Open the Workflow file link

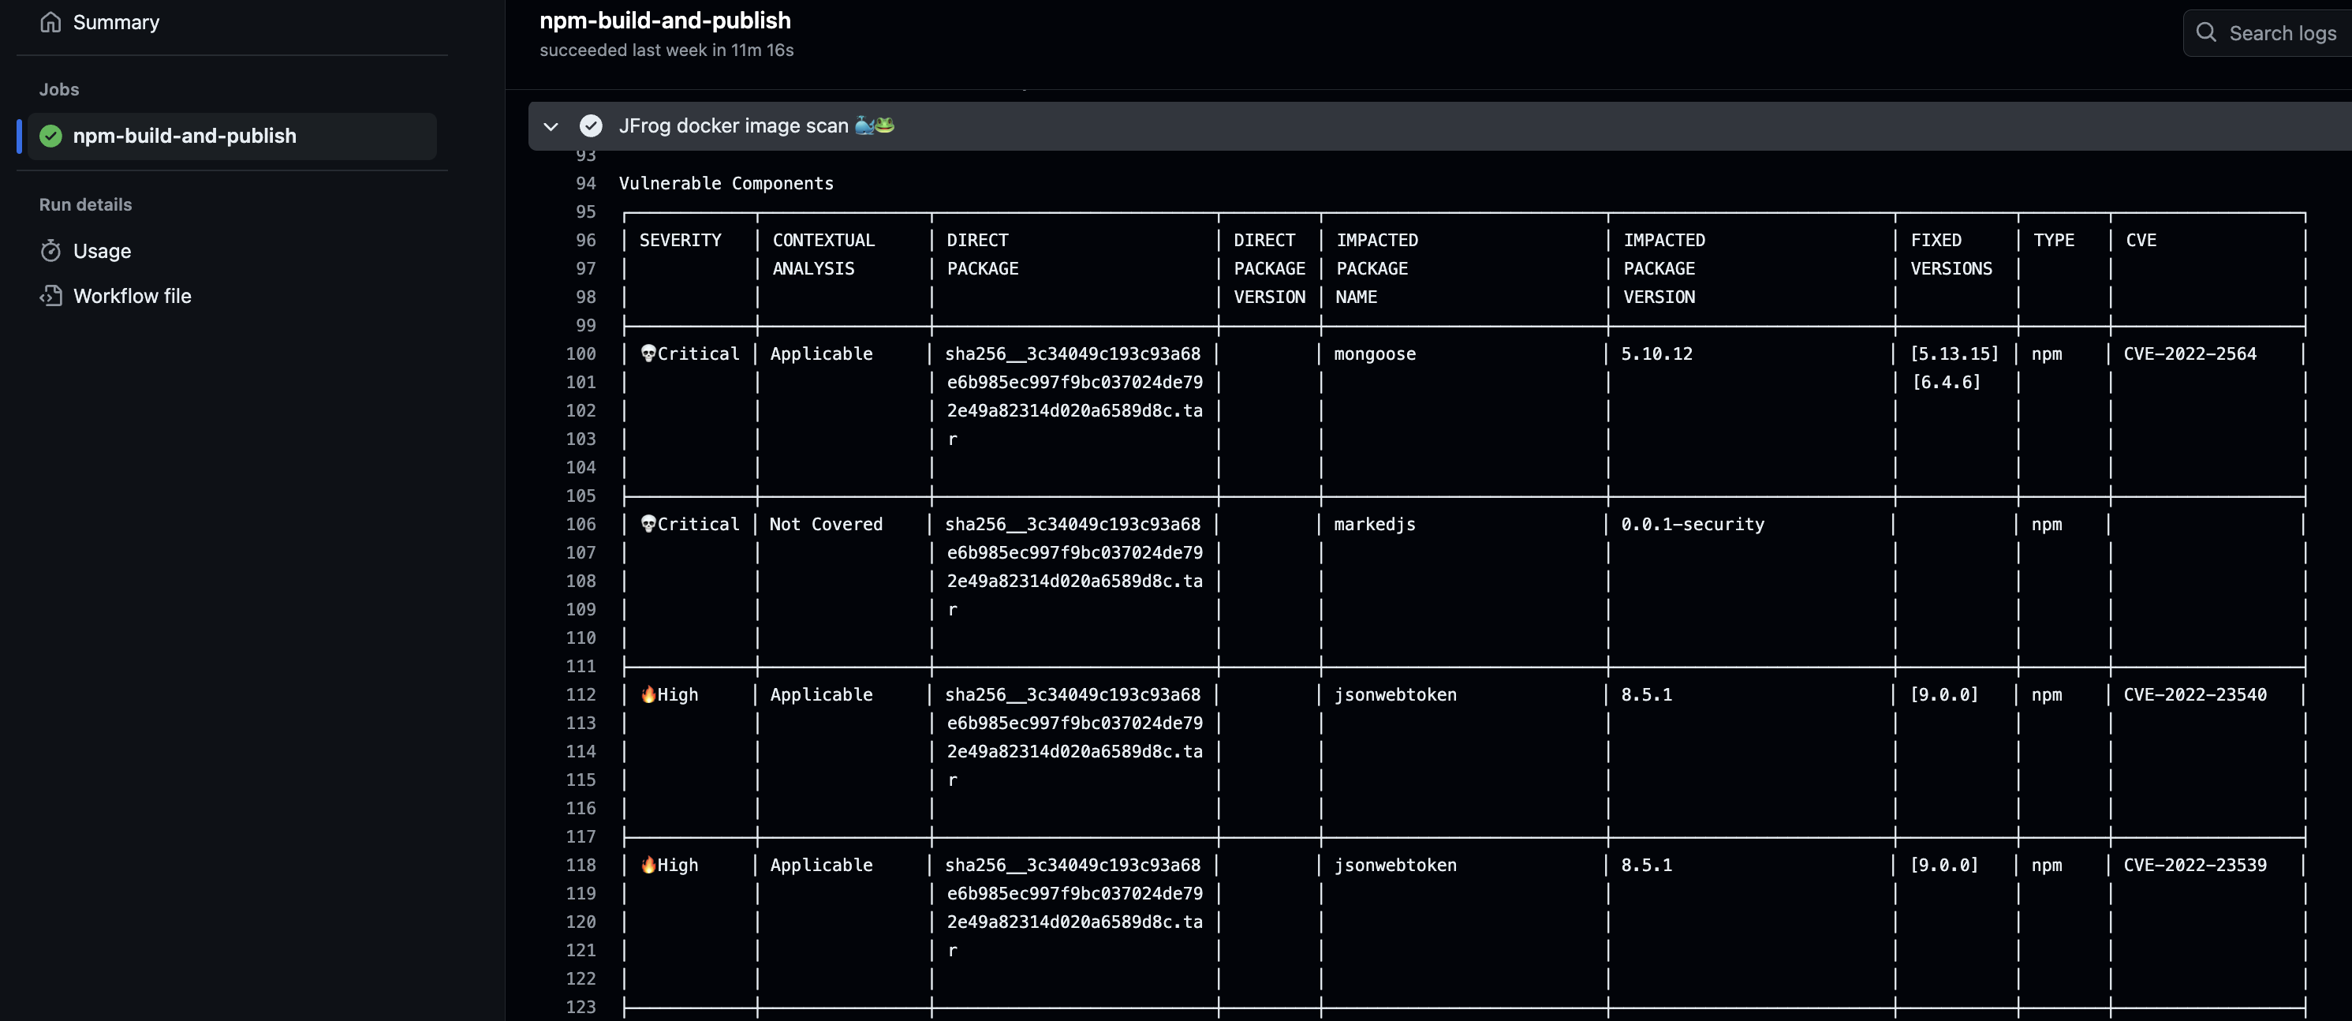point(133,296)
